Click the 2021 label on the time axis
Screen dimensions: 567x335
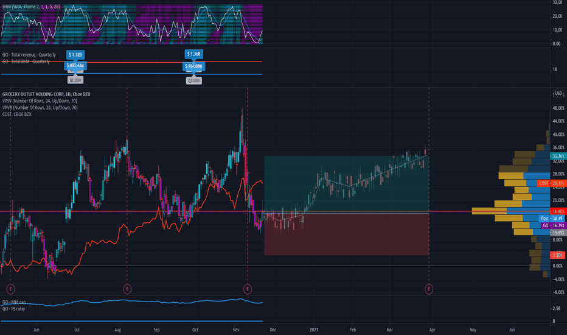point(314,330)
